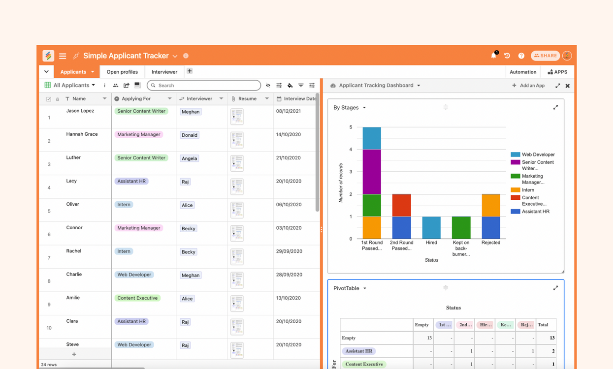
Task: Click Add an App
Action: pos(528,86)
